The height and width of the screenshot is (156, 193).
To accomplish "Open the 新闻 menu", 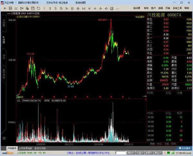I will pyautogui.click(x=161, y=8).
